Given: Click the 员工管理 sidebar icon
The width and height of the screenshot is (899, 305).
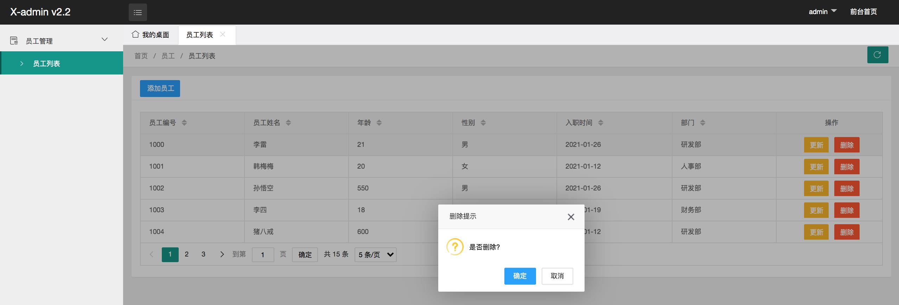Looking at the screenshot, I should (14, 41).
